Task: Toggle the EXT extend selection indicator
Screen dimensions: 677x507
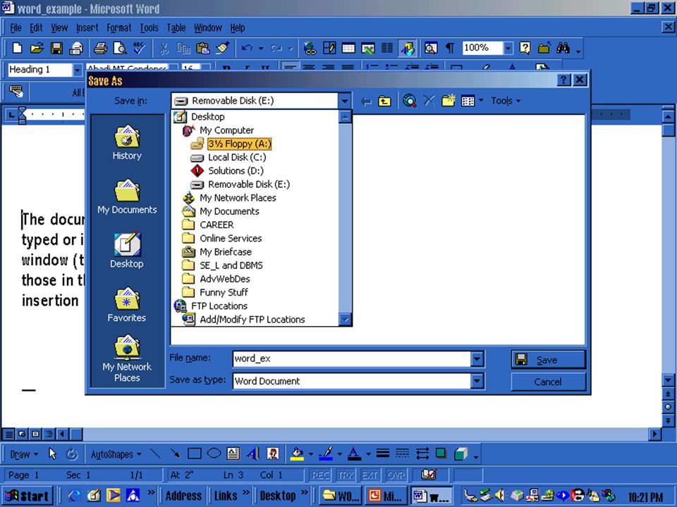Action: (x=370, y=475)
